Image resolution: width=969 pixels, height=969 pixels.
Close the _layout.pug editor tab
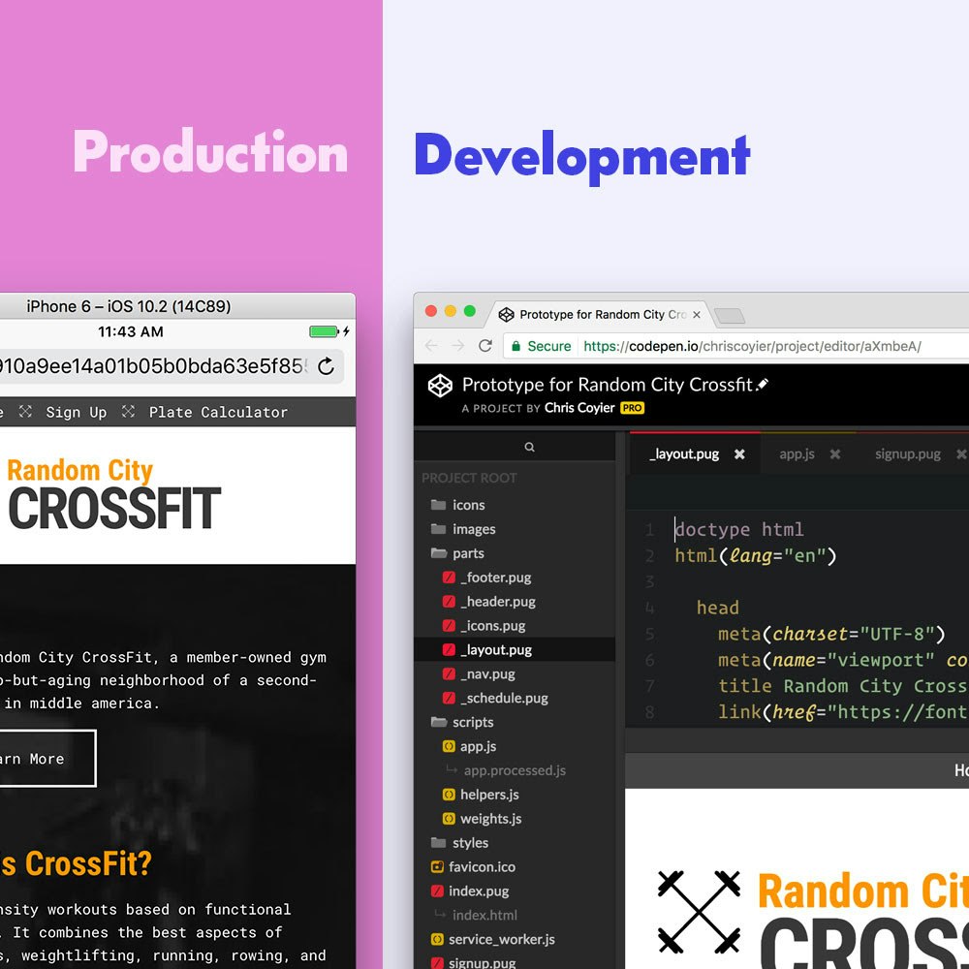click(739, 454)
